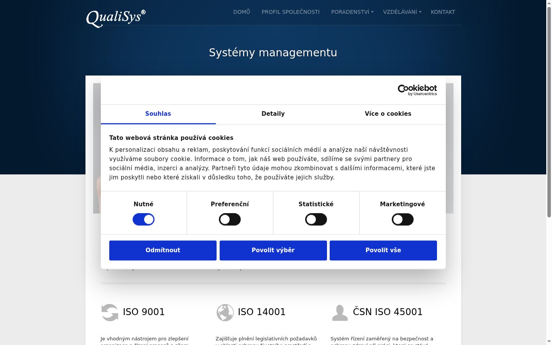Click the Odmítnout button
Image resolution: width=552 pixels, height=345 pixels.
click(163, 250)
